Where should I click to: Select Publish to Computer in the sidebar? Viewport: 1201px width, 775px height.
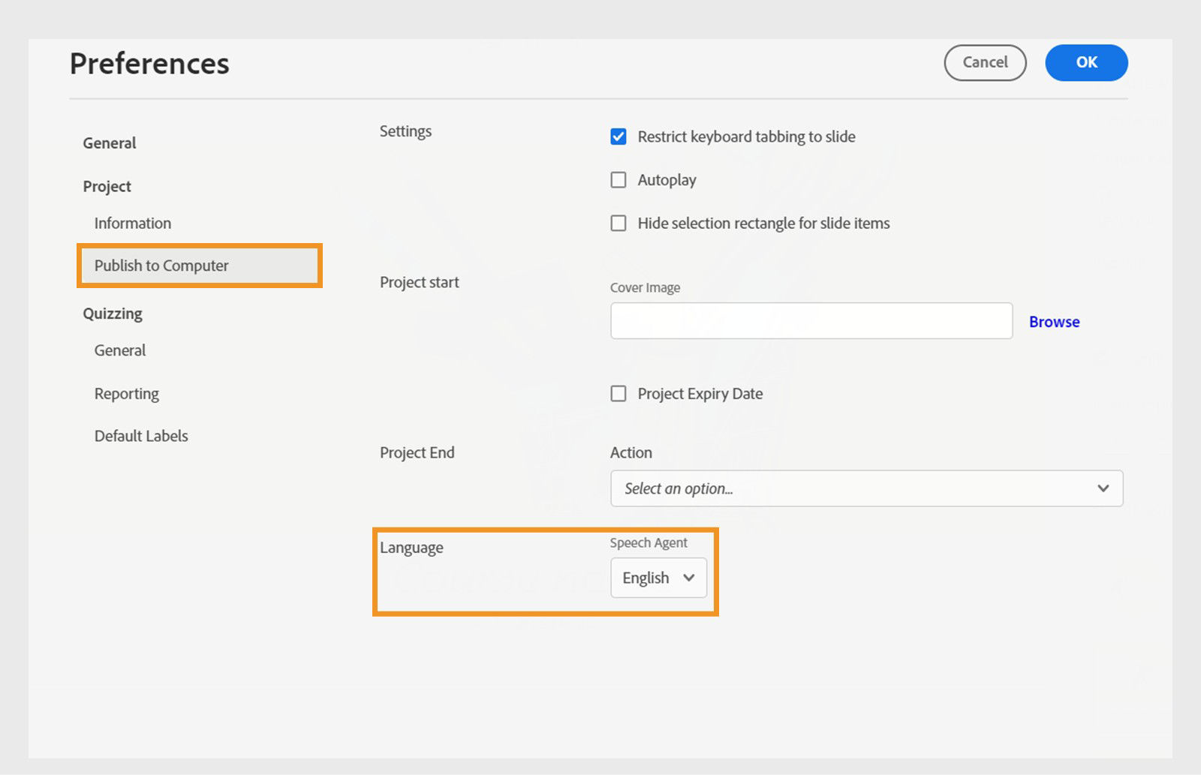pyautogui.click(x=161, y=265)
